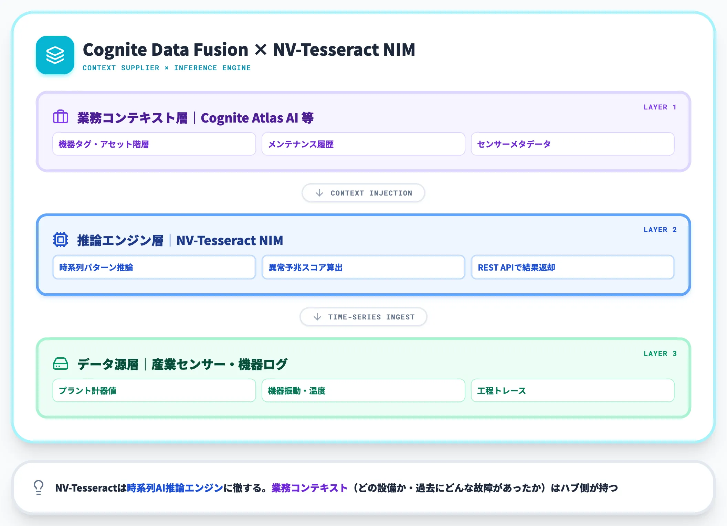Click the blue 時系列AI推論エンジン highlighted text
The width and height of the screenshot is (727, 526).
(175, 488)
